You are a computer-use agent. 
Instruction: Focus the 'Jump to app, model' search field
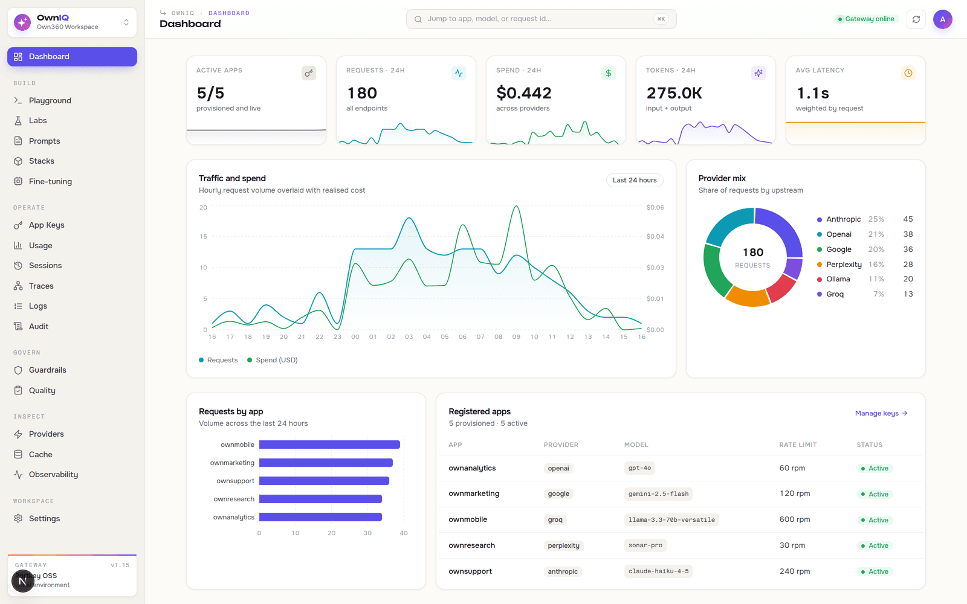click(x=541, y=19)
